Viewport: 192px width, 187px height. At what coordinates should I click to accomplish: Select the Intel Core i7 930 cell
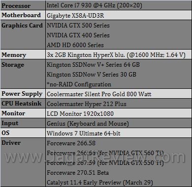click(119, 5)
